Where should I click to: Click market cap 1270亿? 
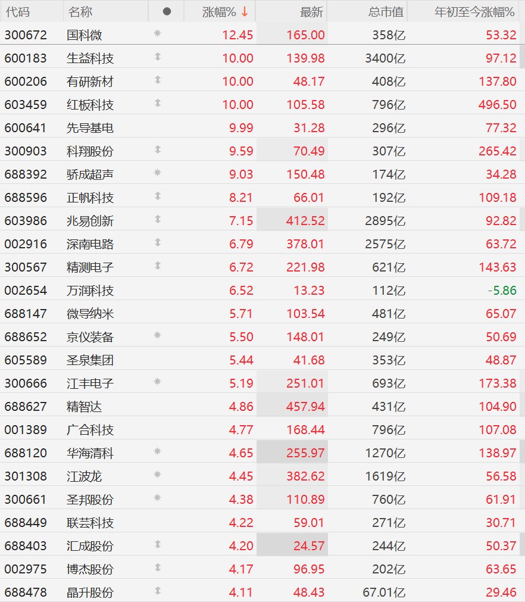[385, 453]
